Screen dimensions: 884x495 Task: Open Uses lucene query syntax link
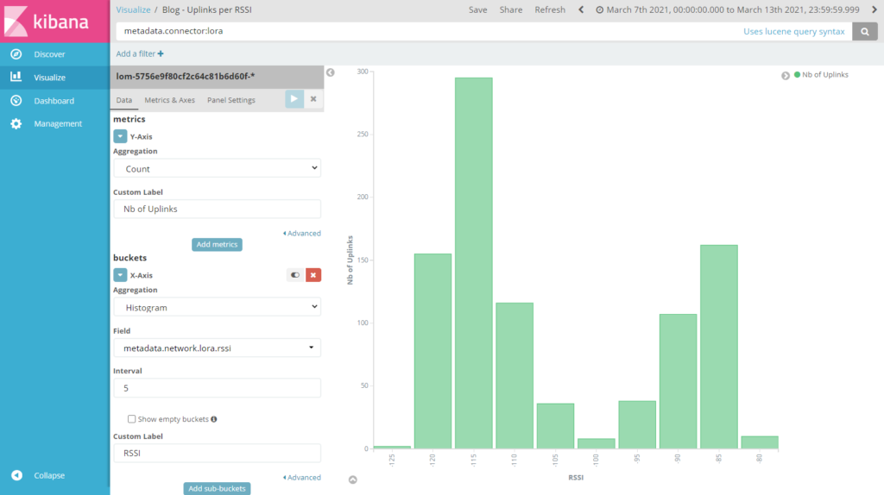[794, 32]
